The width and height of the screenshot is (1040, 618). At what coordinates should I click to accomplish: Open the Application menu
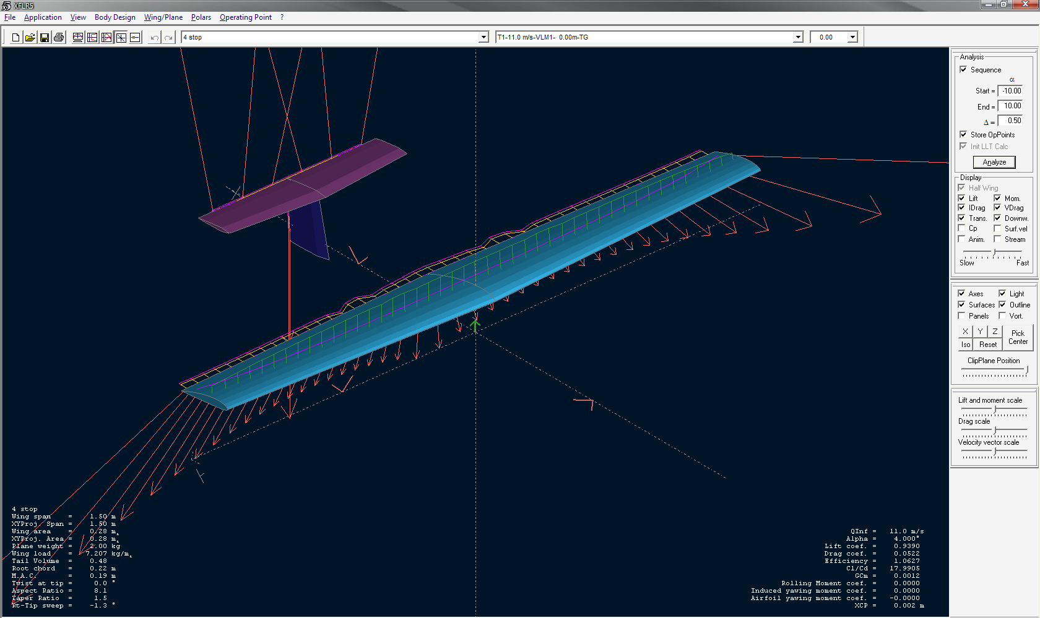(x=43, y=17)
